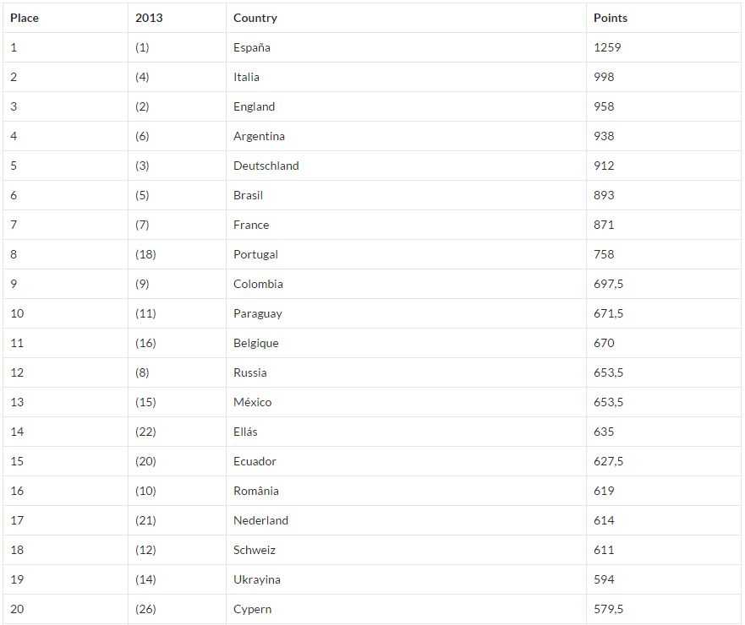Screen dimensions: 745x625
Task: Click Argentina in the Country column
Action: [x=259, y=136]
